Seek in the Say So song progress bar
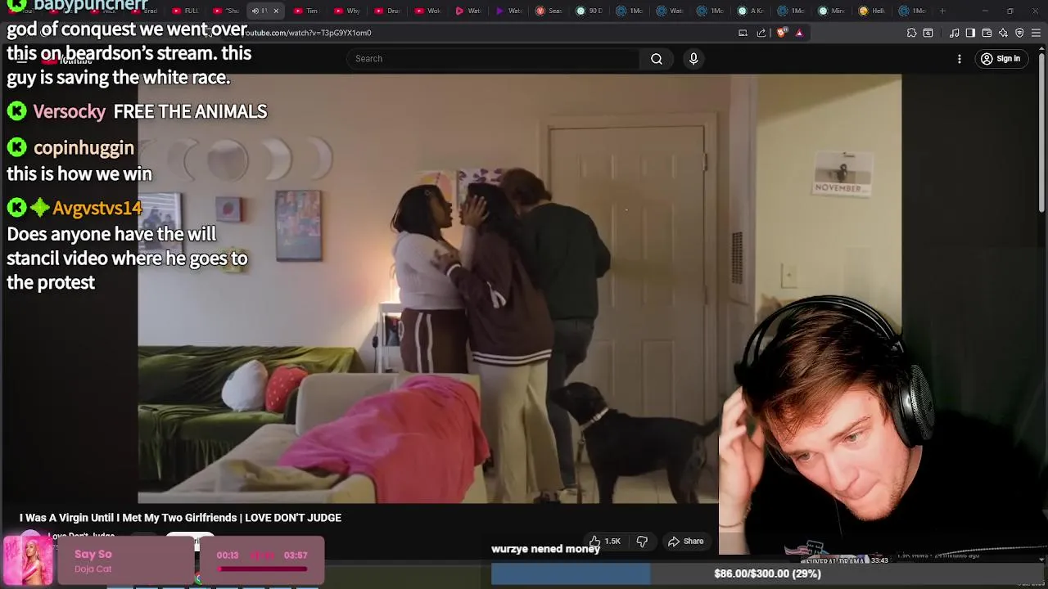 point(262,568)
